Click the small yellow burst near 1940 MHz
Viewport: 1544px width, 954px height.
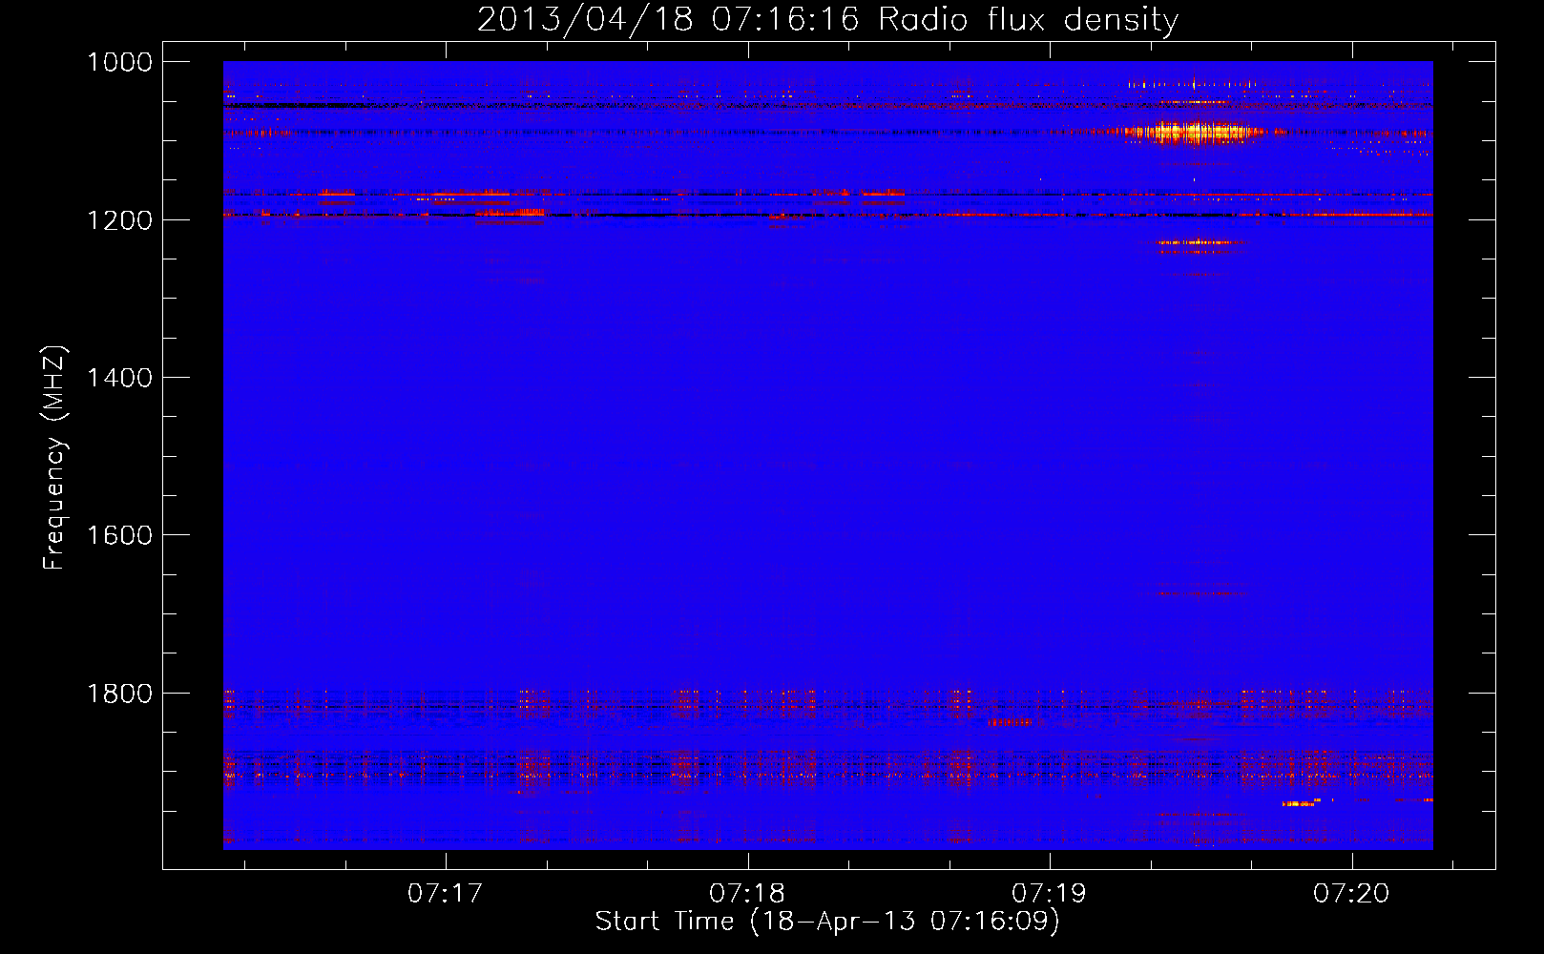1300,804
